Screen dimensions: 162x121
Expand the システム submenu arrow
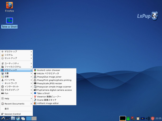31,55
